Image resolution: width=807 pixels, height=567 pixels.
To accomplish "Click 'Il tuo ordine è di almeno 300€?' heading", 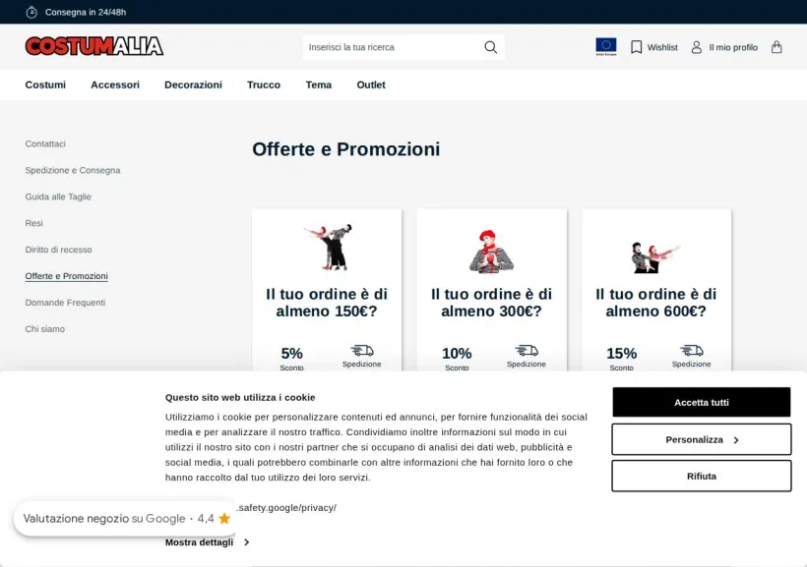I will [491, 303].
